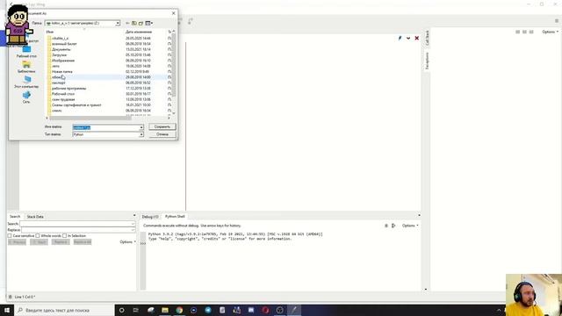Open Рабочий стол shortcut in dialog sidebar
Screen dimensions: 562x316
(x=26, y=52)
